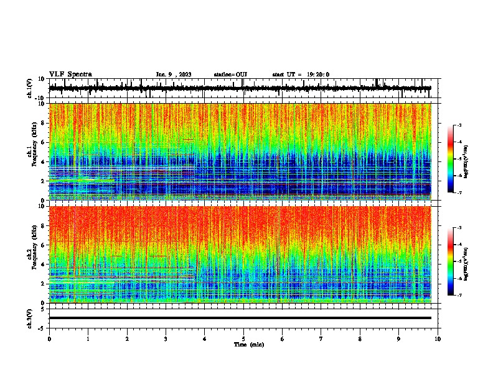
Task: Click the 'VLF Spectra' title text
Action: [70, 75]
